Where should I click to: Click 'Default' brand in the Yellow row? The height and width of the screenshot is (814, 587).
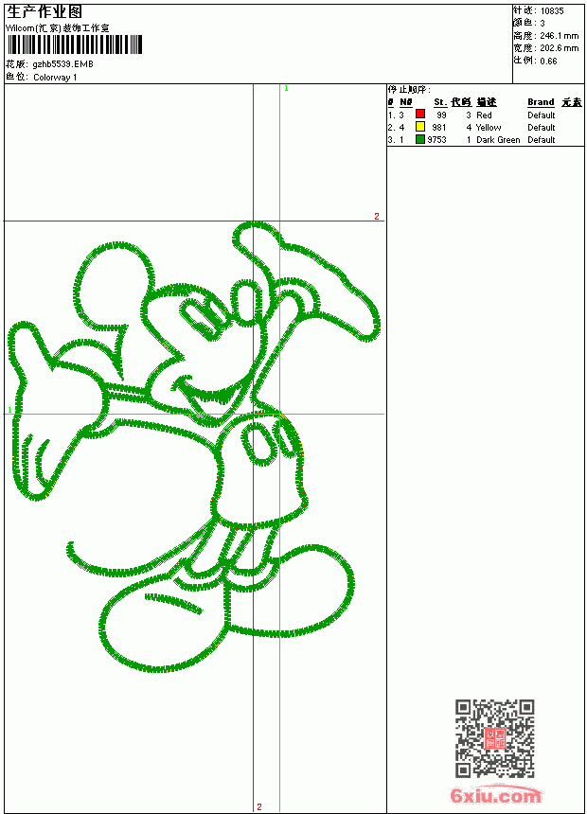pos(542,128)
